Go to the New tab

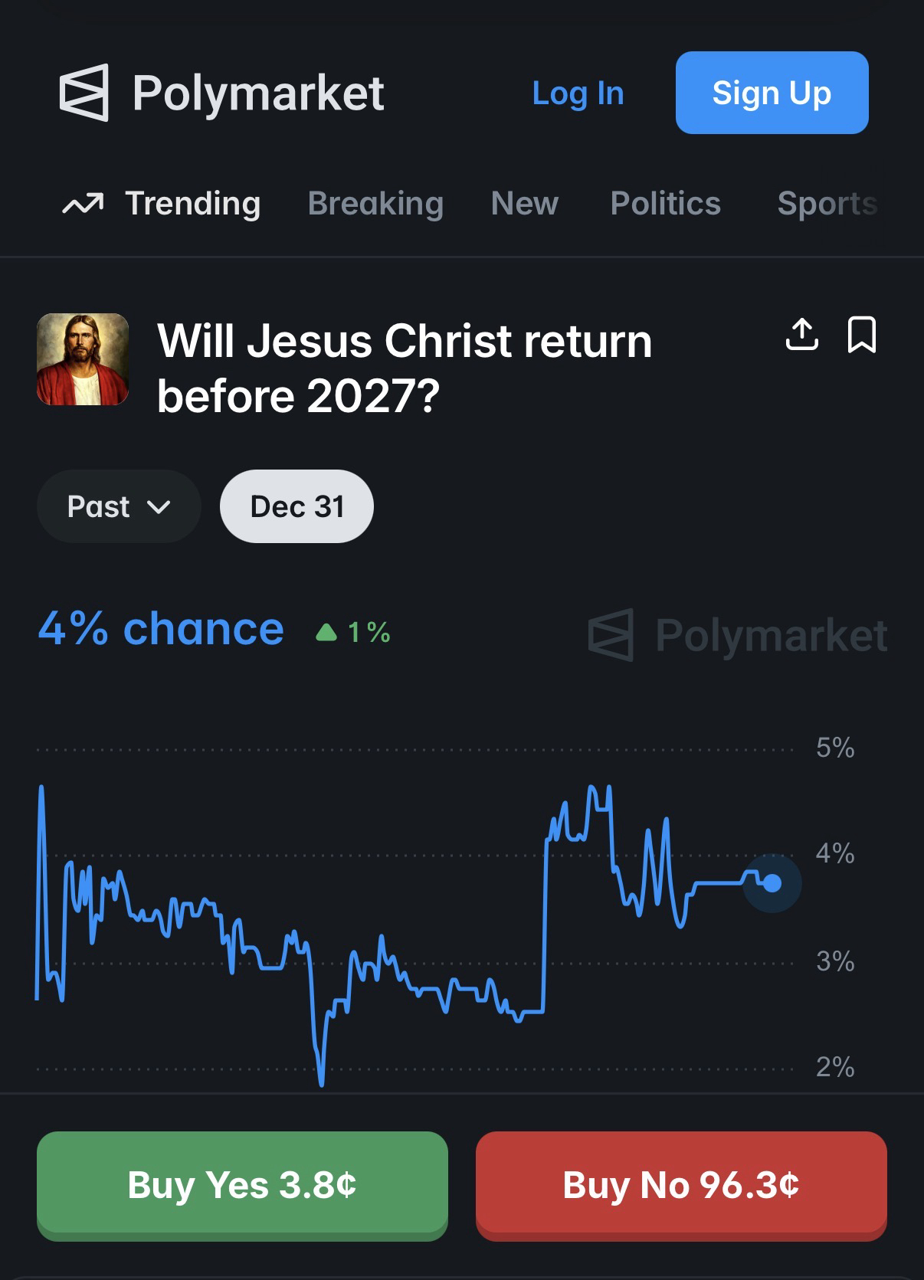point(524,204)
